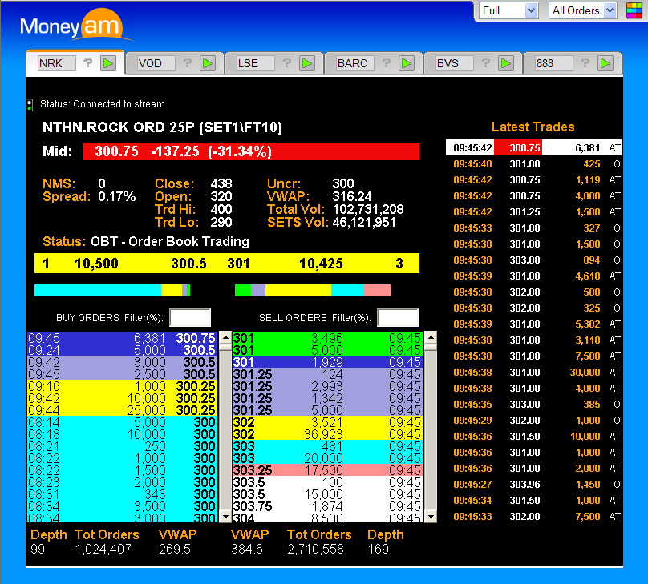Click the Status OBT Order Book Trading text
Image resolution: width=648 pixels, height=584 pixels.
point(146,241)
